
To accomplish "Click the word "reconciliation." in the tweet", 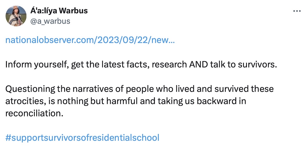I will coord(34,113).
